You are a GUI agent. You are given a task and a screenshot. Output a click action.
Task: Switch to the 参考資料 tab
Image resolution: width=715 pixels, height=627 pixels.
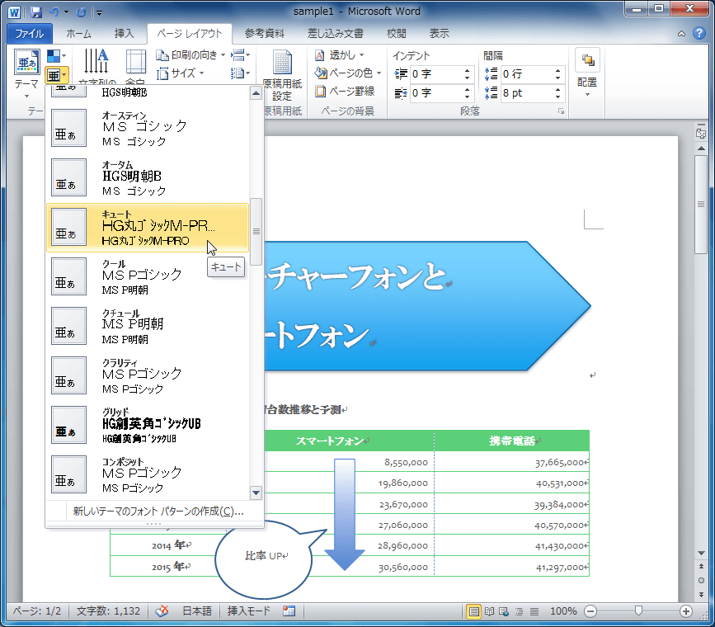[x=265, y=34]
